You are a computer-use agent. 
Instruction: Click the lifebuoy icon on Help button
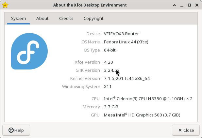point(11,130)
